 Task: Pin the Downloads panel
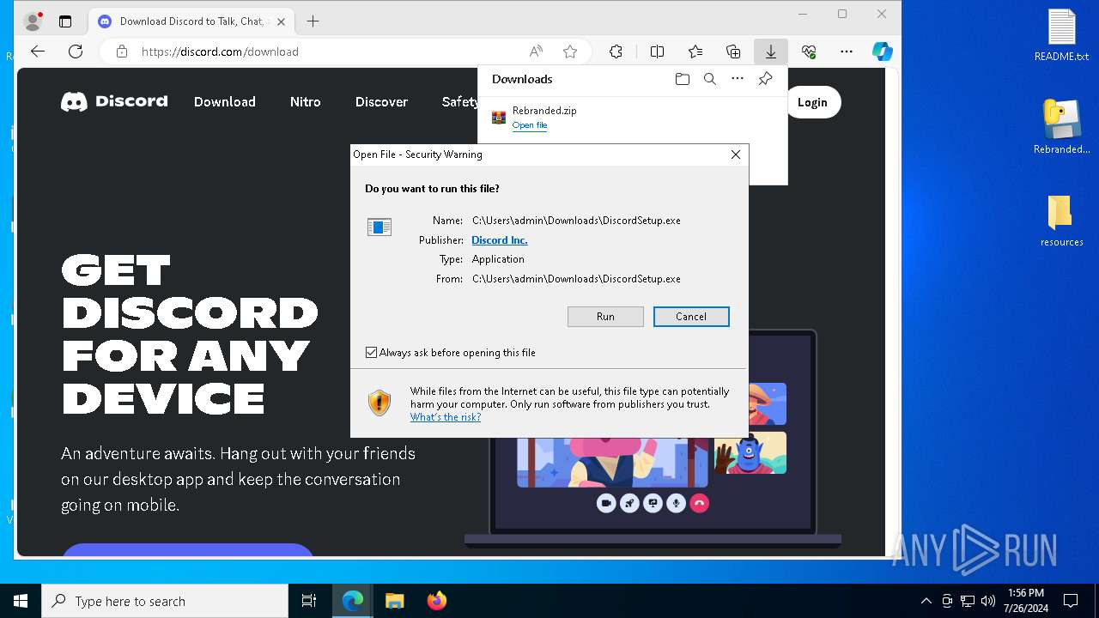click(x=765, y=79)
